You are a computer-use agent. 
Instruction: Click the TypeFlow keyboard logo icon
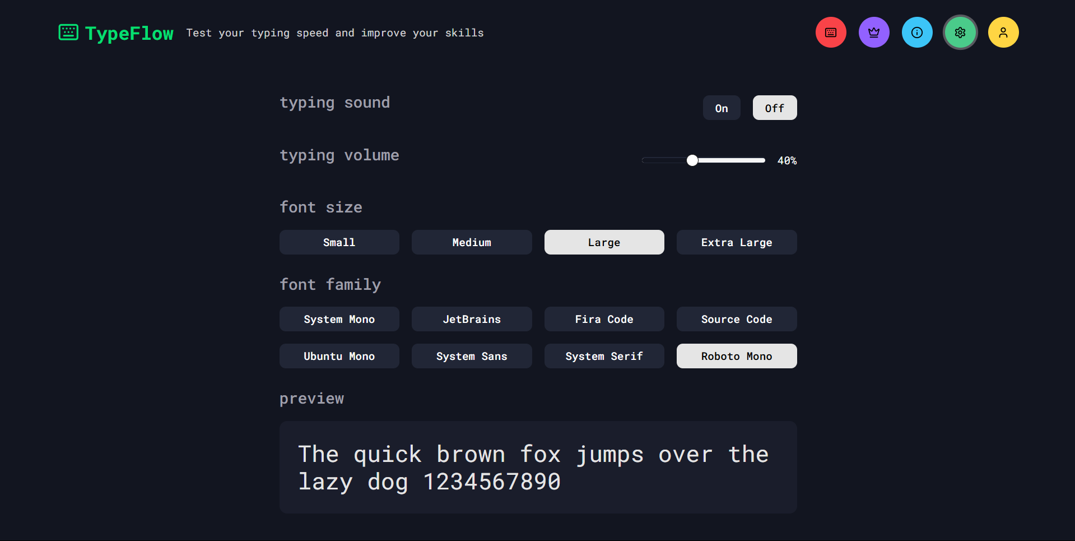[x=68, y=33]
